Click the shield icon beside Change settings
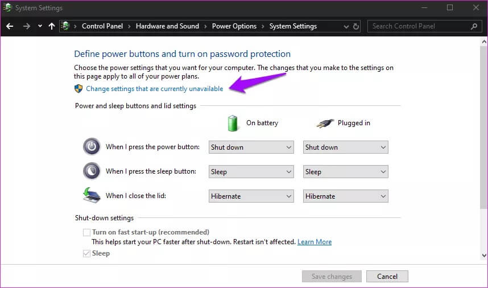Viewport: 488px width, 288px height. point(78,89)
